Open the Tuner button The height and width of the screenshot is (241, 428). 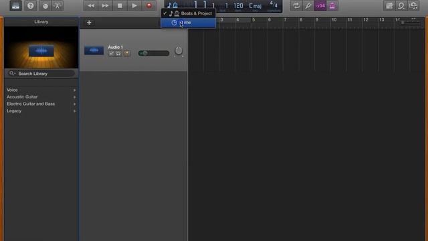click(308, 6)
